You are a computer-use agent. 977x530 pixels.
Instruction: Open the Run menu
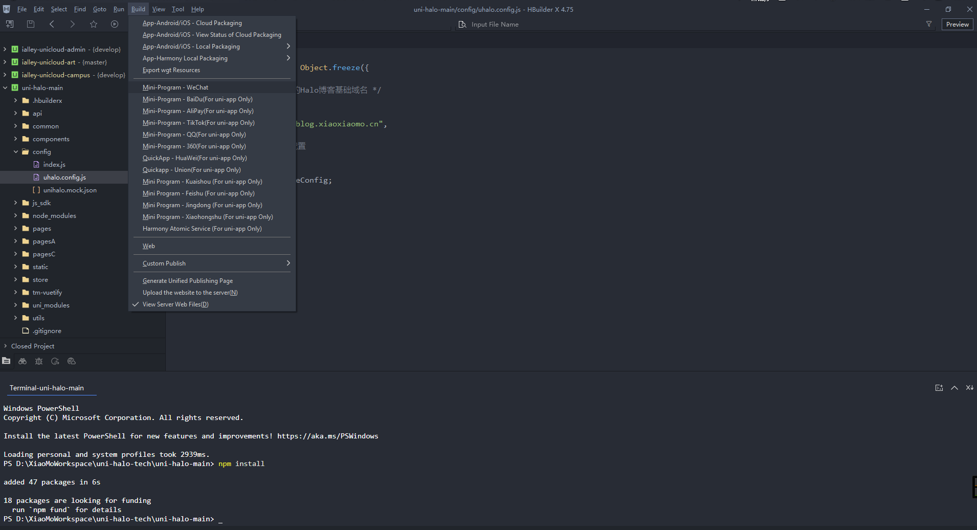tap(119, 9)
